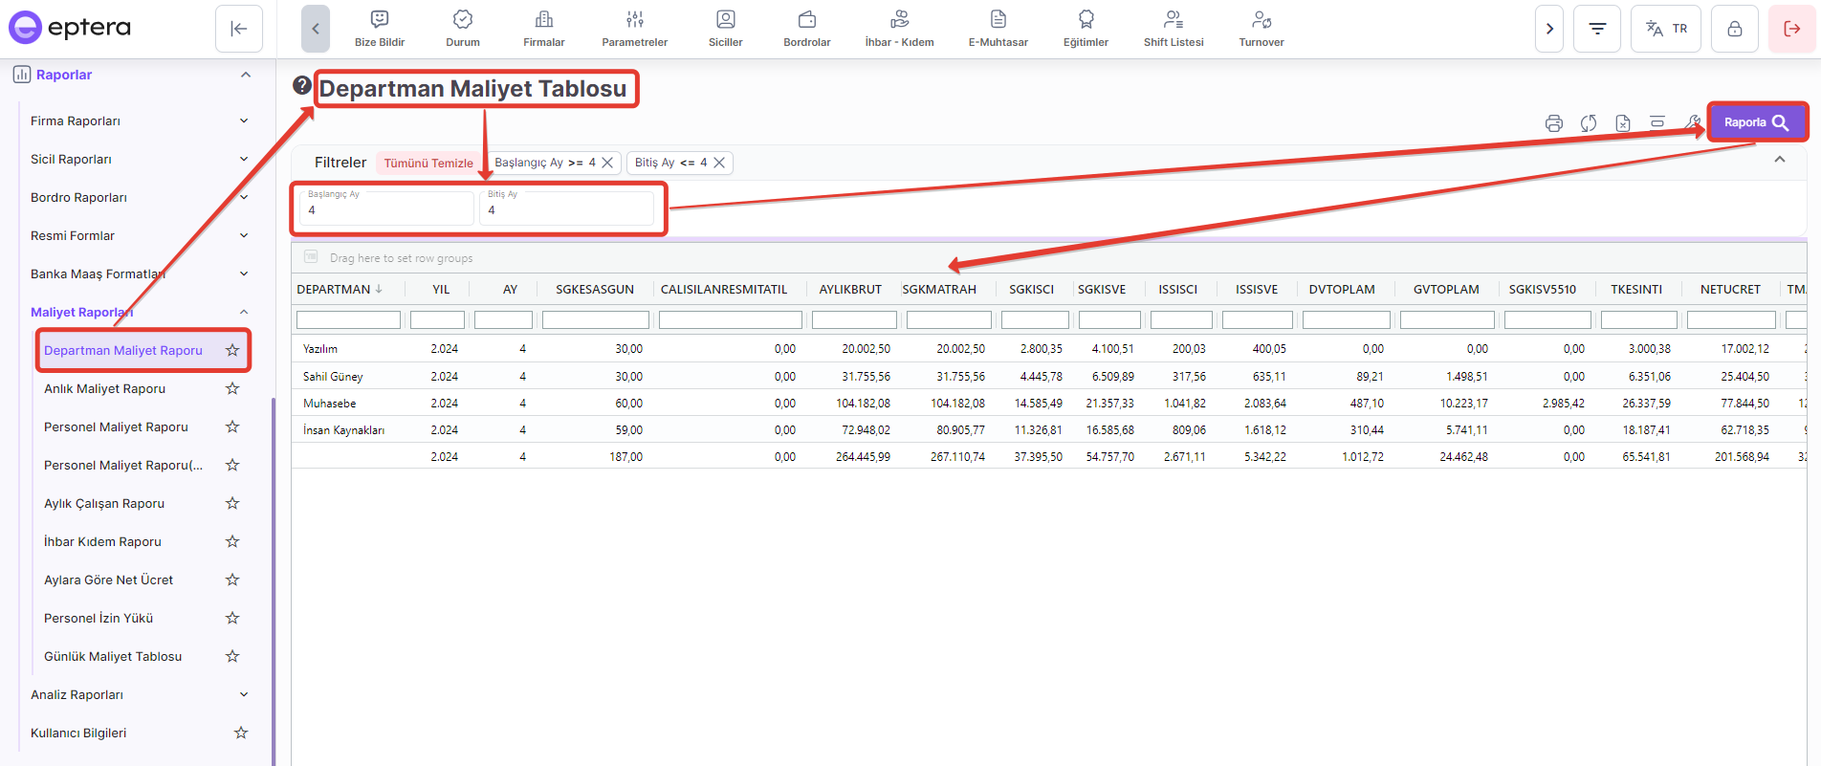Toggle favorite star for Günlük Maliyet Tablosu
Viewport: 1821px width, 766px height.
click(232, 656)
